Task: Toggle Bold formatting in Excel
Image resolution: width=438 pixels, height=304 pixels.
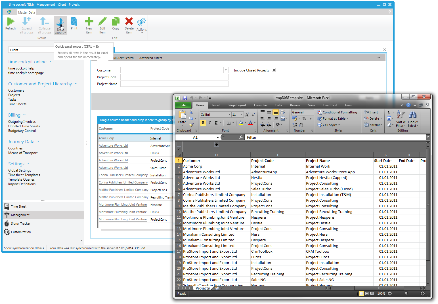Action: pos(203,123)
